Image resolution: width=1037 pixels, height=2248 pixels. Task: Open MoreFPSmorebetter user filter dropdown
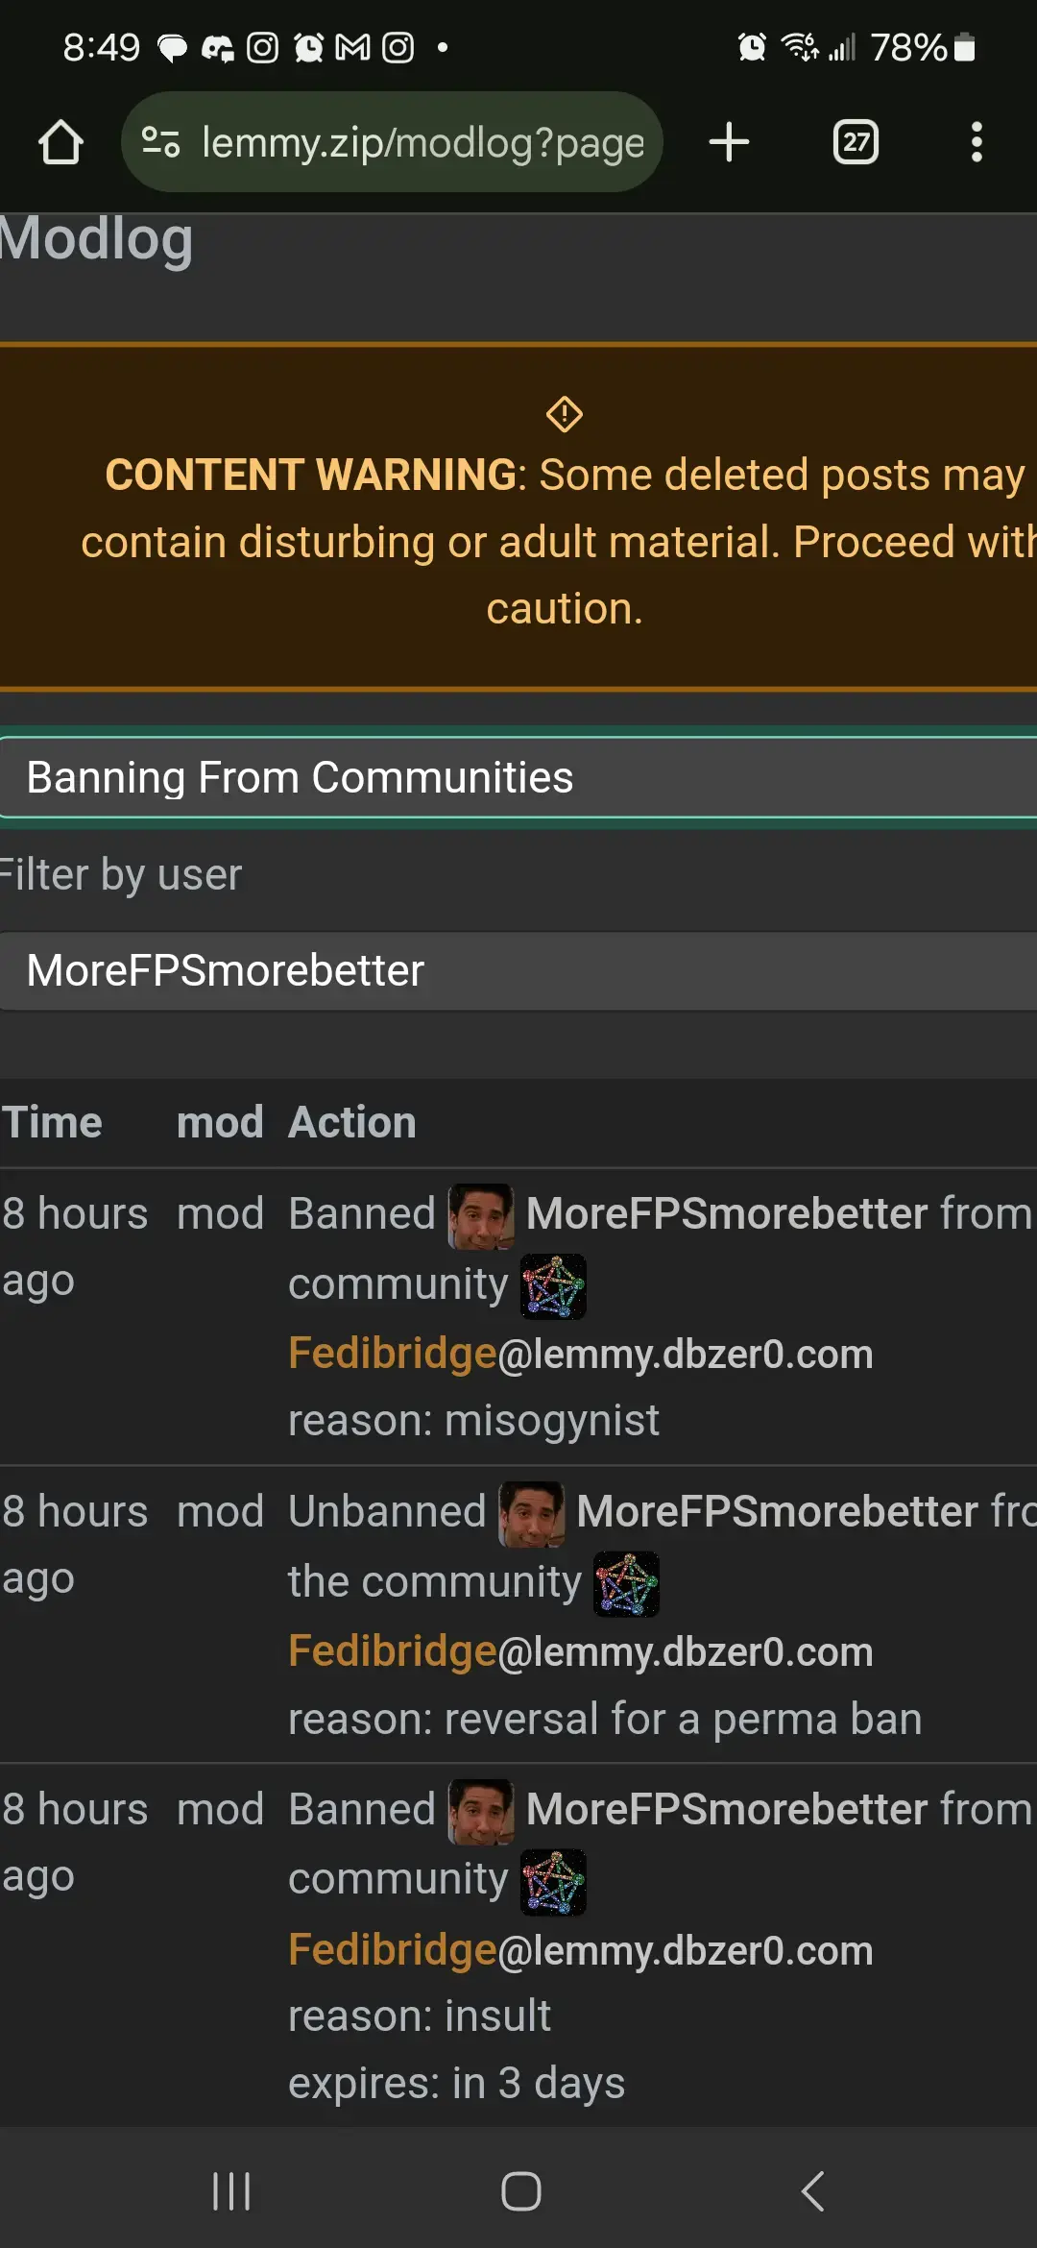tap(518, 970)
